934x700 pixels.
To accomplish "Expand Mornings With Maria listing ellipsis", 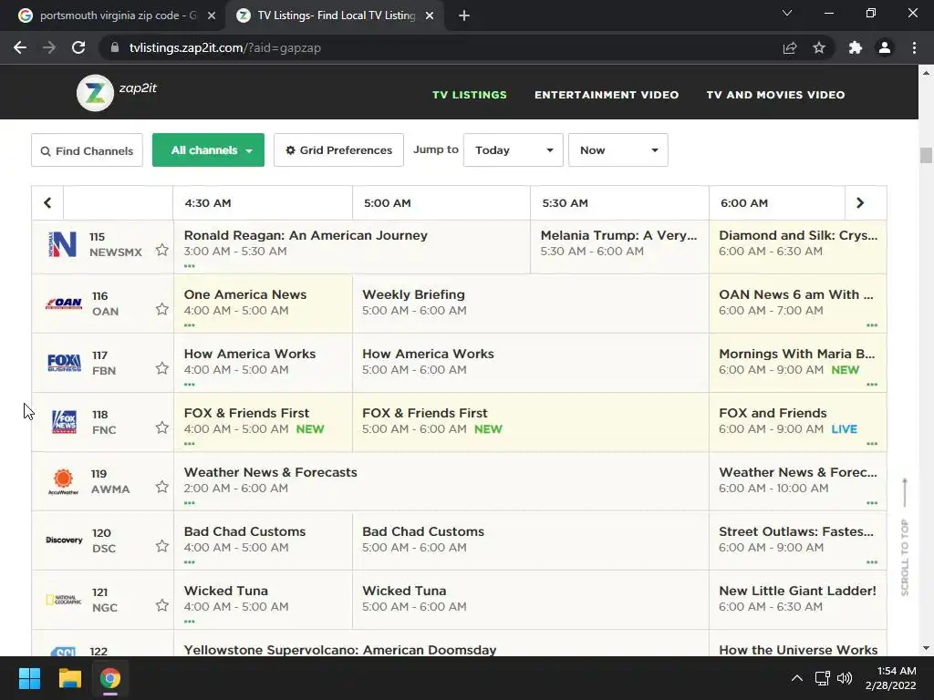I will [872, 385].
